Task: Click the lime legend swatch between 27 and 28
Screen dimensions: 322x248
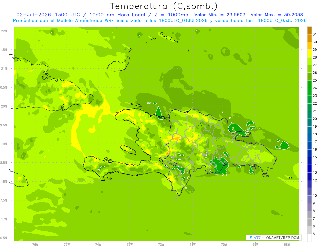Action: click(309, 61)
